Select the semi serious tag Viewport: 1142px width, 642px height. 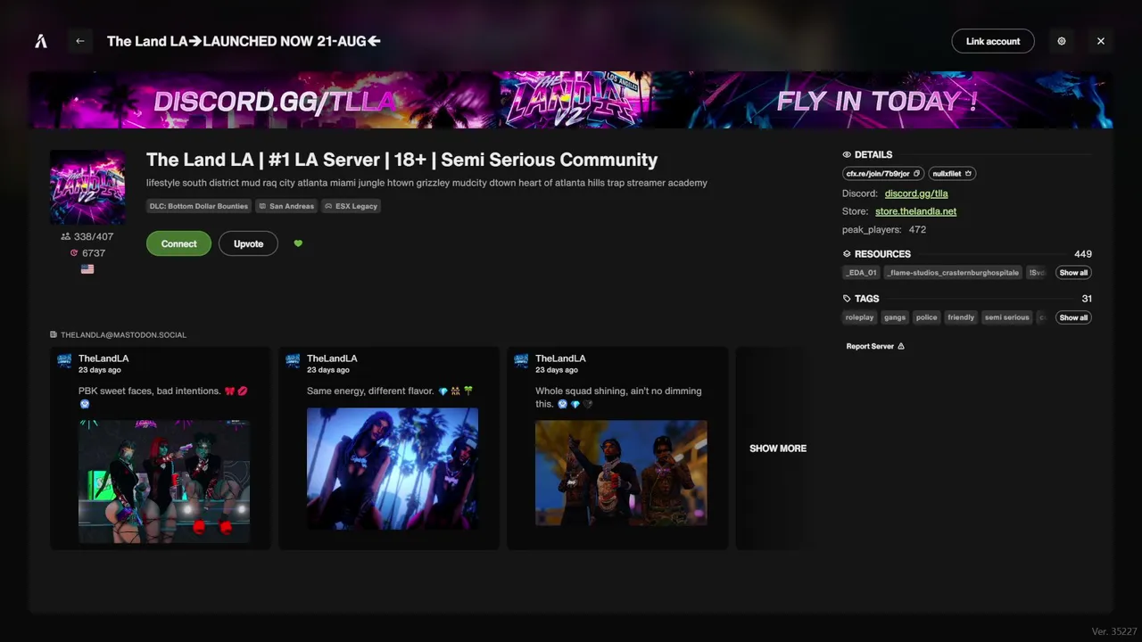click(1007, 317)
